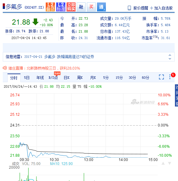The height and width of the screenshot is (181, 178).
Task: Collapse volume panel with down triangle
Action: pos(170,163)
